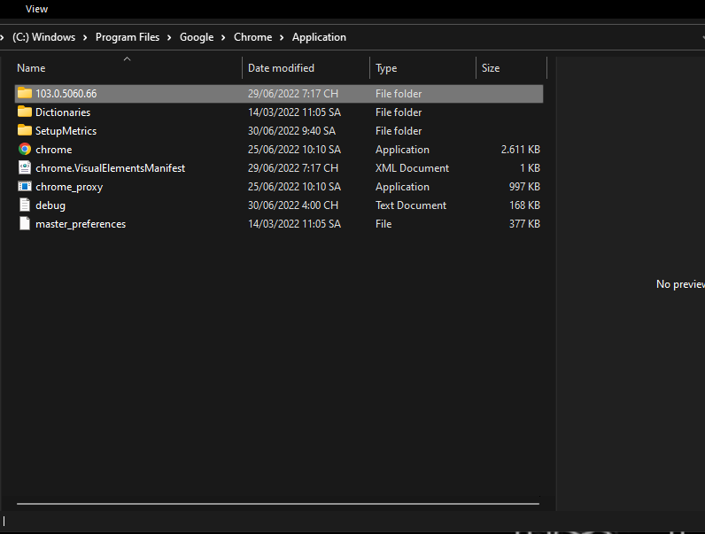Go to Program Files in address bar
The width and height of the screenshot is (705, 534).
[x=128, y=37]
